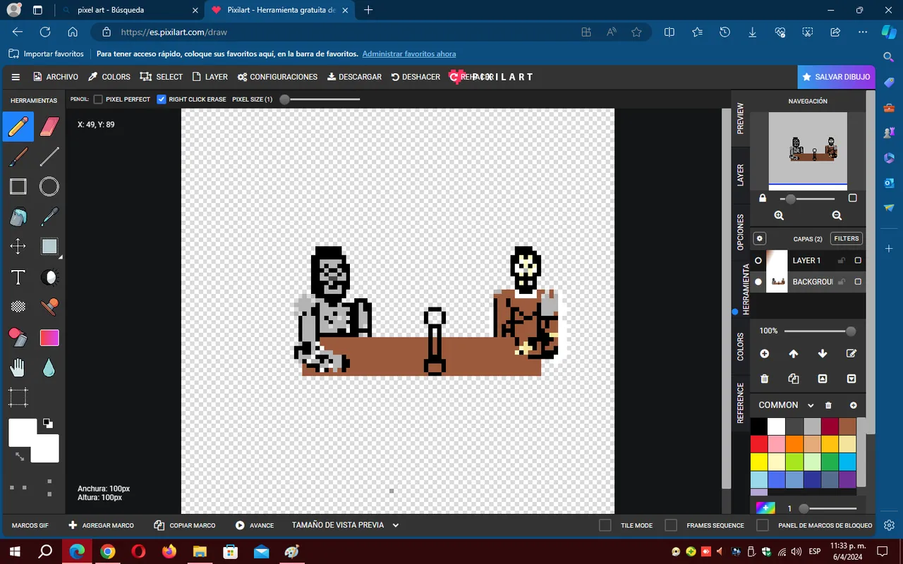Zoom out with navigation magnifier minus
Image resolution: width=903 pixels, height=564 pixels.
pyautogui.click(x=837, y=216)
